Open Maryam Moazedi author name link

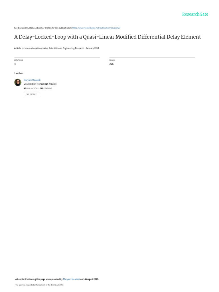coord(32,80)
